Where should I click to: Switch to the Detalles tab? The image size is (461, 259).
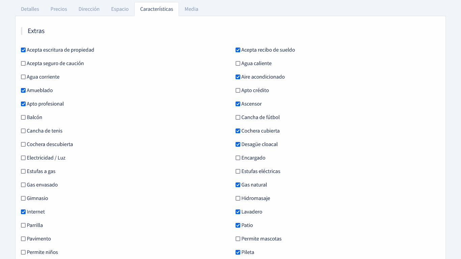tap(30, 9)
